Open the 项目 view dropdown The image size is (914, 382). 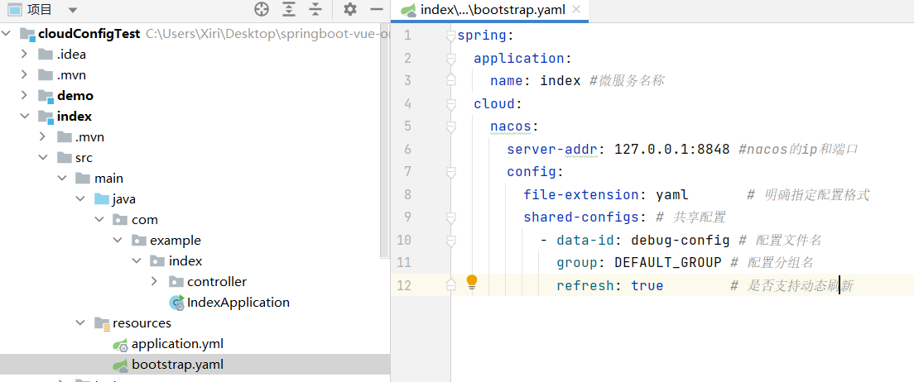click(x=72, y=10)
